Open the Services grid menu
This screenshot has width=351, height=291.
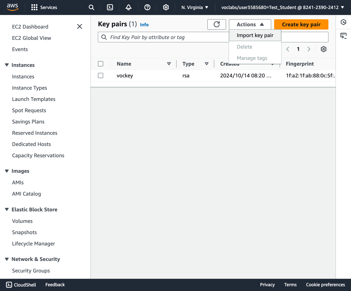(x=44, y=8)
